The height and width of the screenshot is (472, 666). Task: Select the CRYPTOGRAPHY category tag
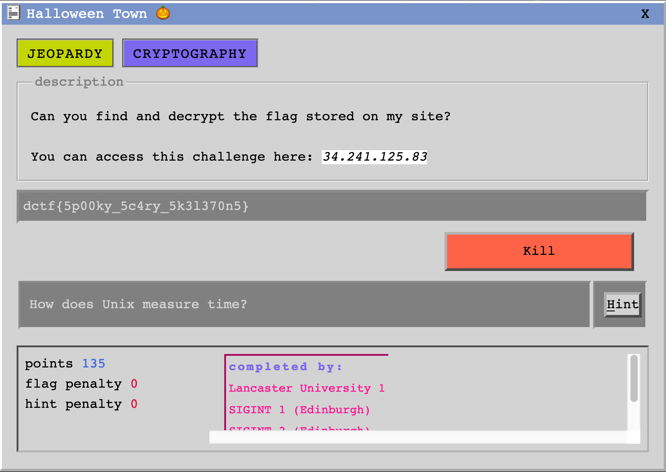[190, 53]
